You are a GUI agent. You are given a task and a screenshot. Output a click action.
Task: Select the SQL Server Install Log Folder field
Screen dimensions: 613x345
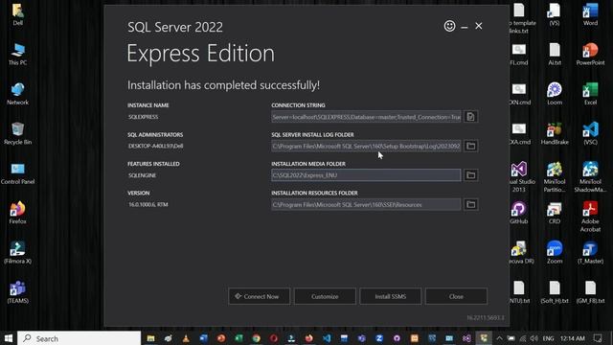[x=366, y=146]
